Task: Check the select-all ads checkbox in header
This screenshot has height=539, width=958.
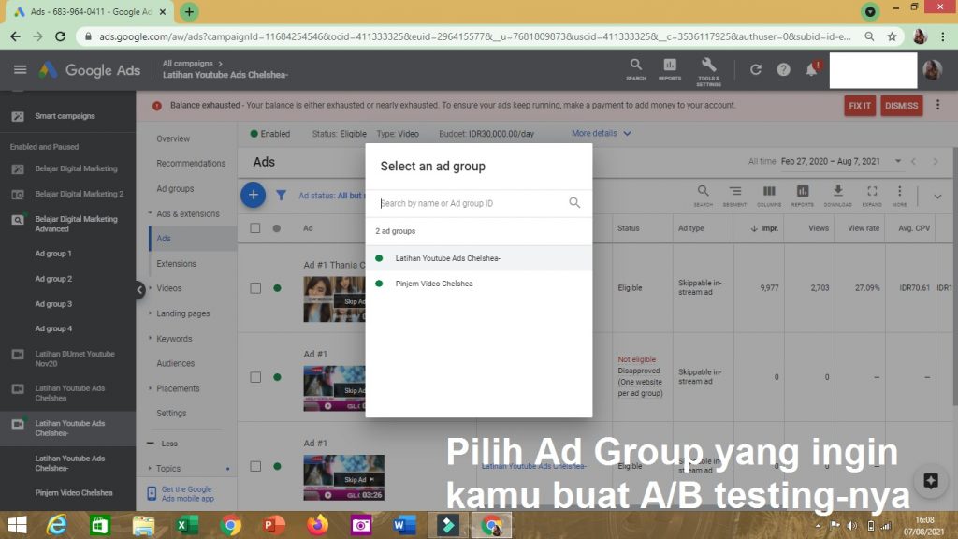Action: point(255,228)
